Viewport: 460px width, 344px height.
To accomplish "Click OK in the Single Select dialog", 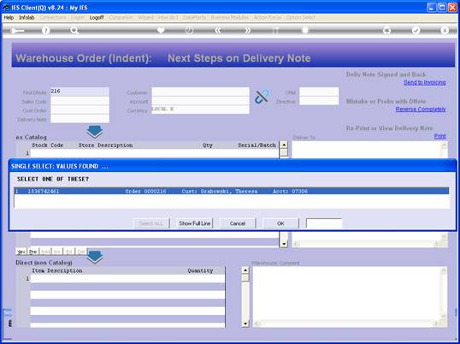I will (280, 223).
